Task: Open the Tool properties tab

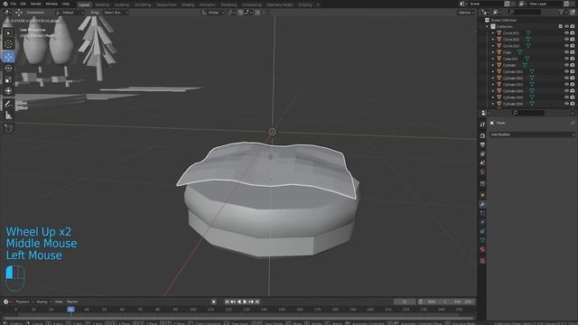Action: [482, 125]
